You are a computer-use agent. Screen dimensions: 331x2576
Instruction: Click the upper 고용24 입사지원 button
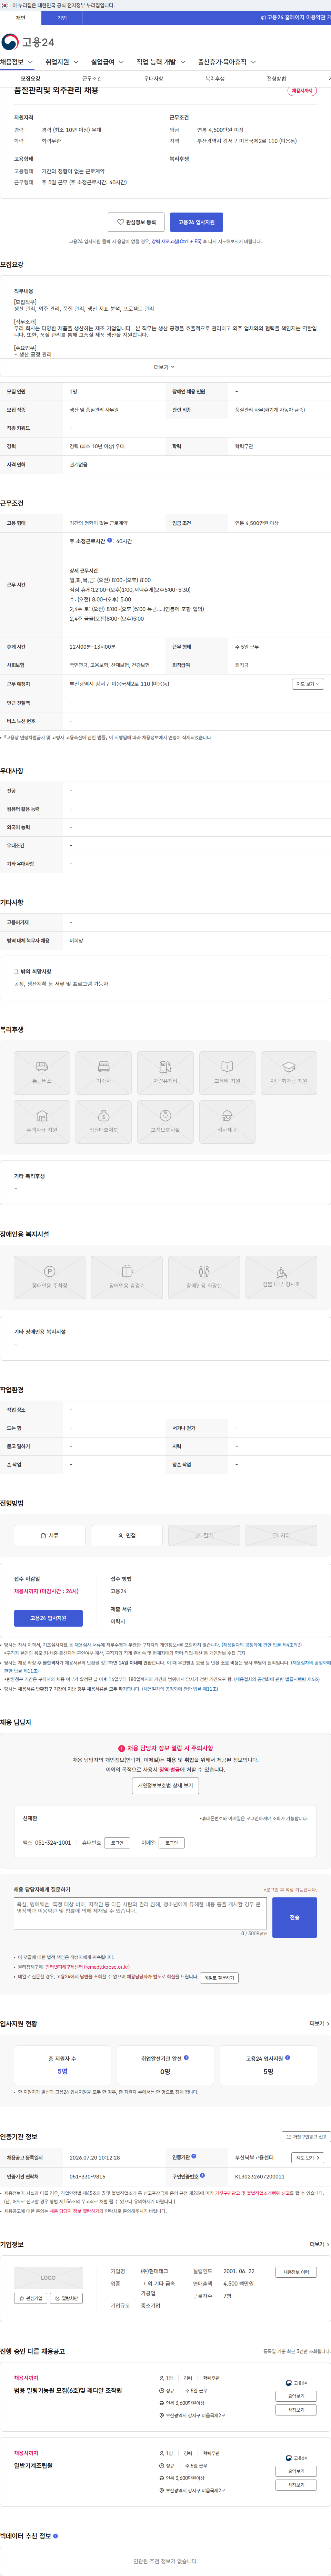point(196,222)
